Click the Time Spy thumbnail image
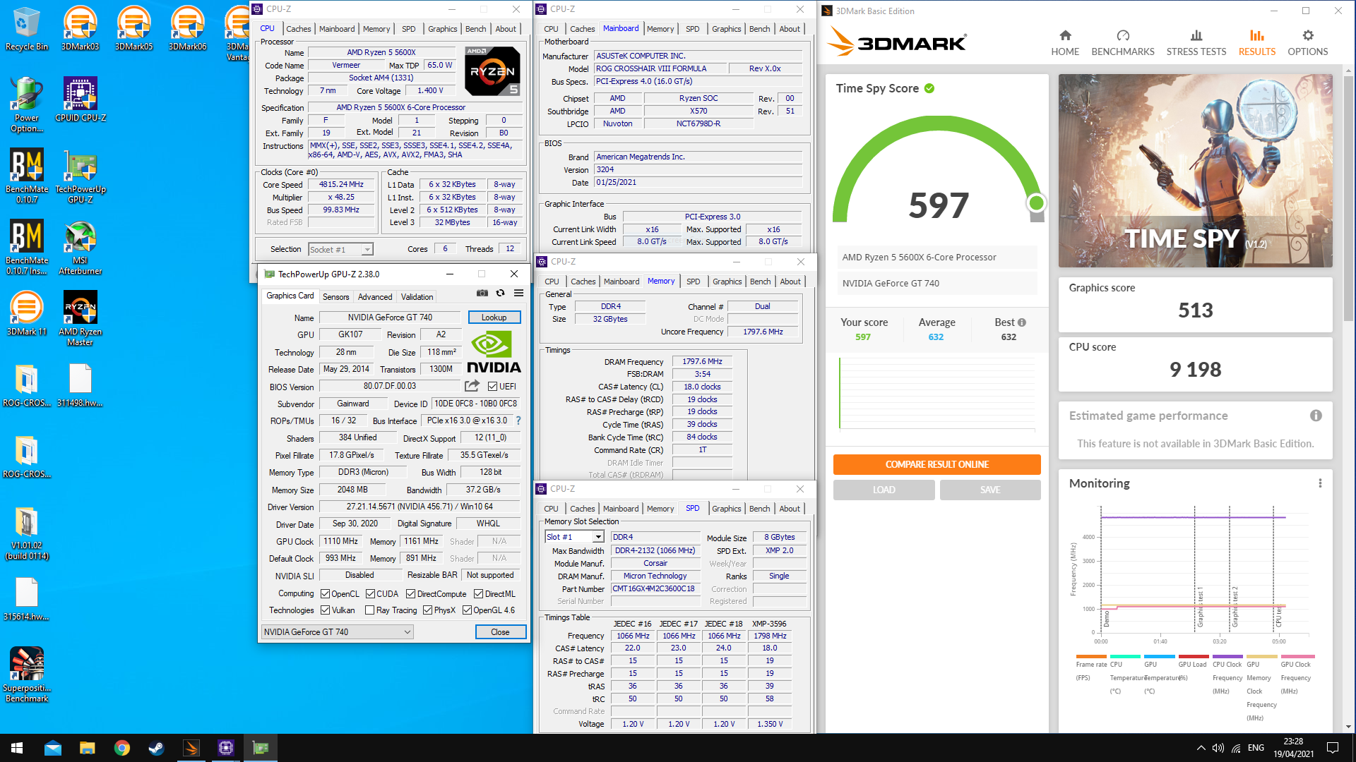 [1195, 171]
